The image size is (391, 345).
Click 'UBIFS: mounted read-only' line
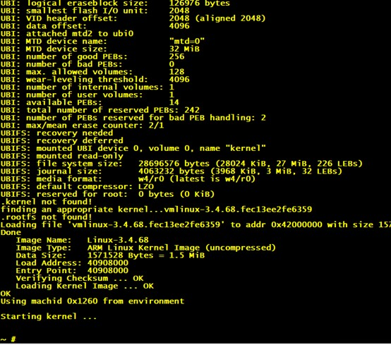click(x=62, y=156)
